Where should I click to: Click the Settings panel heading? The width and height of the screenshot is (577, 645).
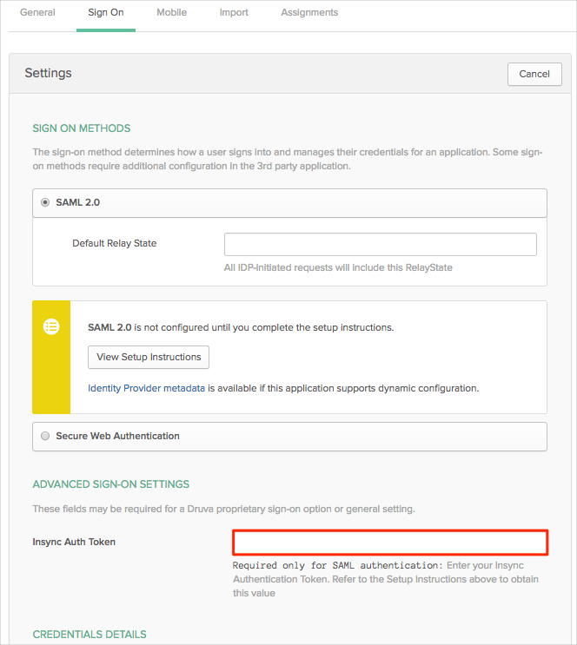click(x=48, y=73)
